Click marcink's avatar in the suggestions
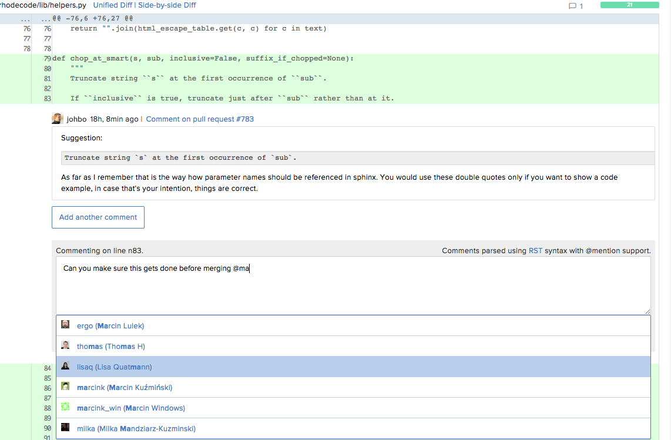 [65, 387]
